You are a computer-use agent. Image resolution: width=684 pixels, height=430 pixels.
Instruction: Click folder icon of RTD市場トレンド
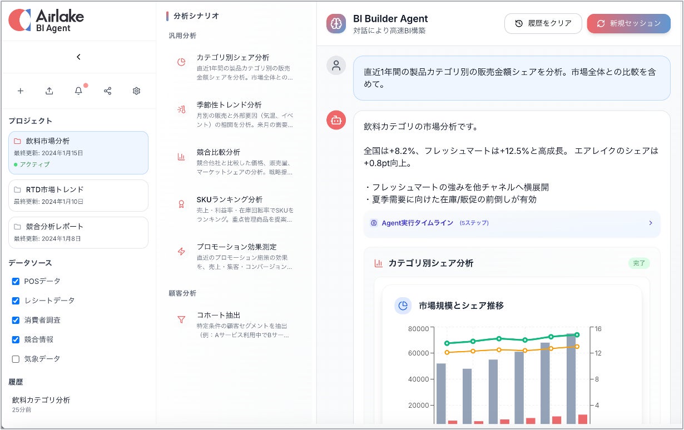[x=17, y=189]
